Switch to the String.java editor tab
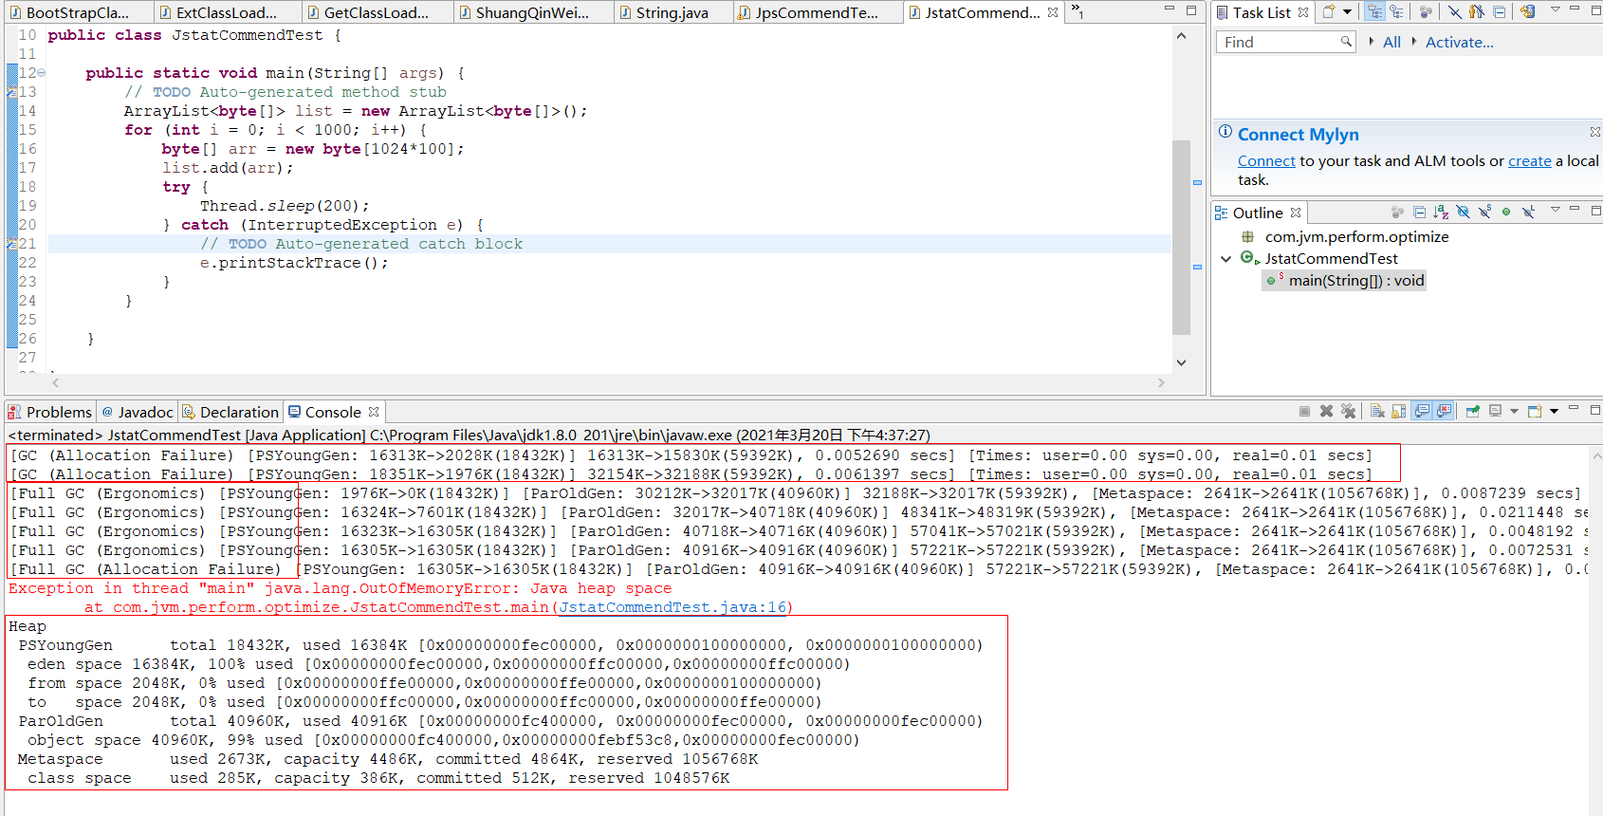The image size is (1603, 816). [672, 12]
